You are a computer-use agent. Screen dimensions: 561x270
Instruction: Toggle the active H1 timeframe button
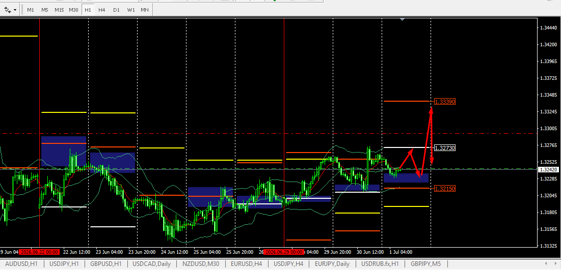point(88,10)
